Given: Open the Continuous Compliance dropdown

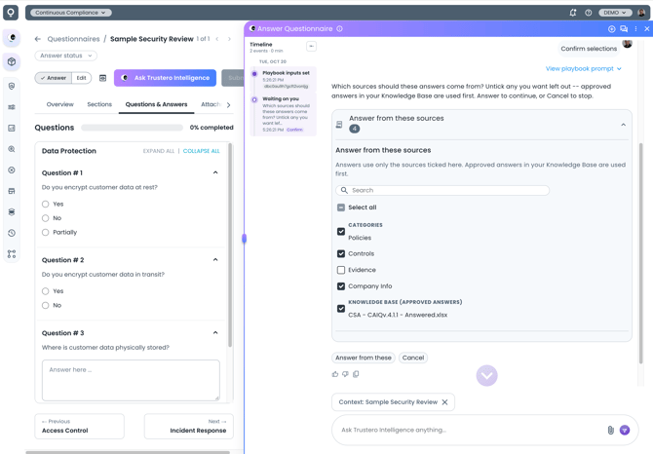Looking at the screenshot, I should tap(71, 13).
